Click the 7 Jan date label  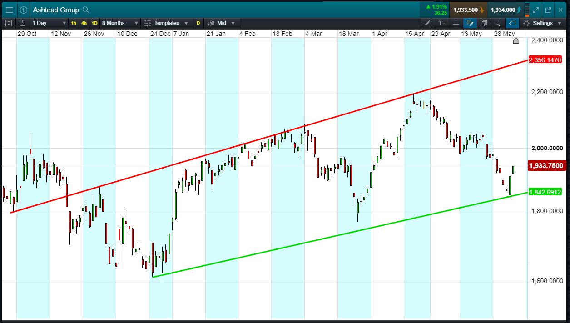point(181,34)
